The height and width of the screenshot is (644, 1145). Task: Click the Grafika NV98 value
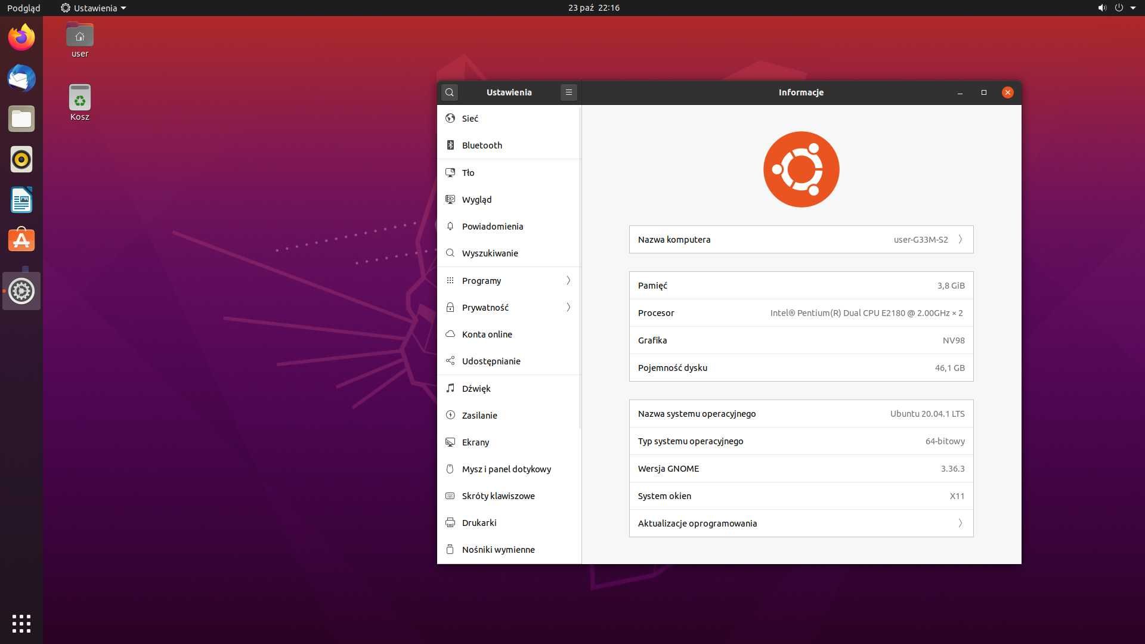click(954, 340)
